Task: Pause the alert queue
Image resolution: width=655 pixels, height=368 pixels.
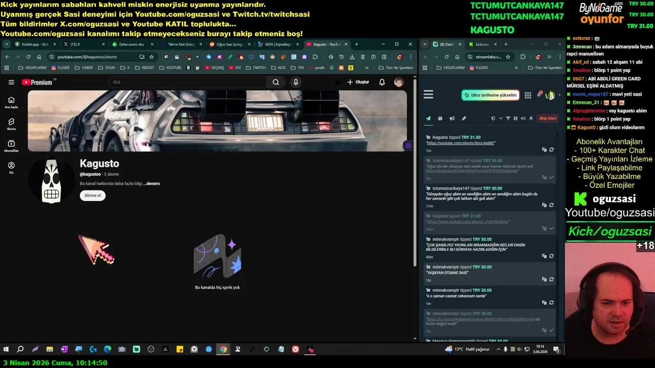Action: [515, 119]
